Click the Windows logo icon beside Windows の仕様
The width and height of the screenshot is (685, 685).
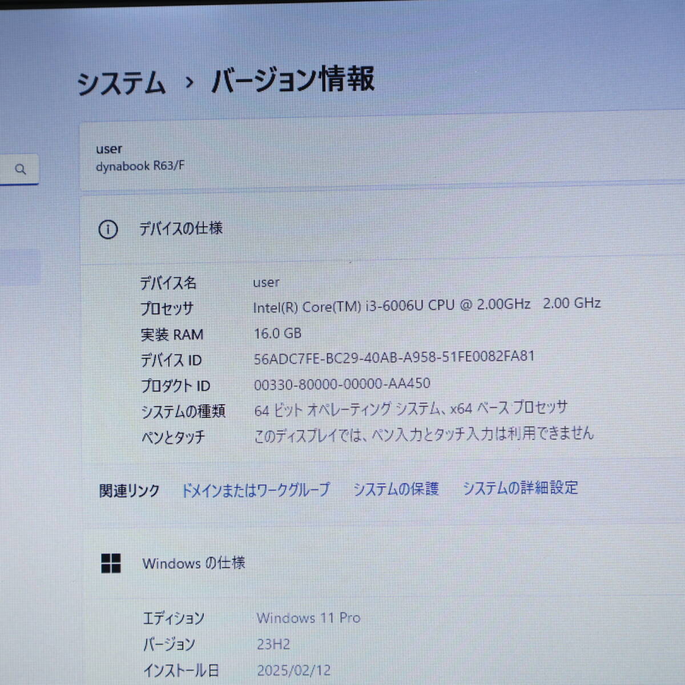tap(111, 563)
